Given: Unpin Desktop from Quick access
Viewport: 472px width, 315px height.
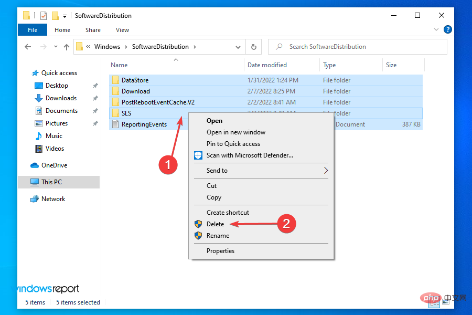Looking at the screenshot, I should pyautogui.click(x=95, y=85).
